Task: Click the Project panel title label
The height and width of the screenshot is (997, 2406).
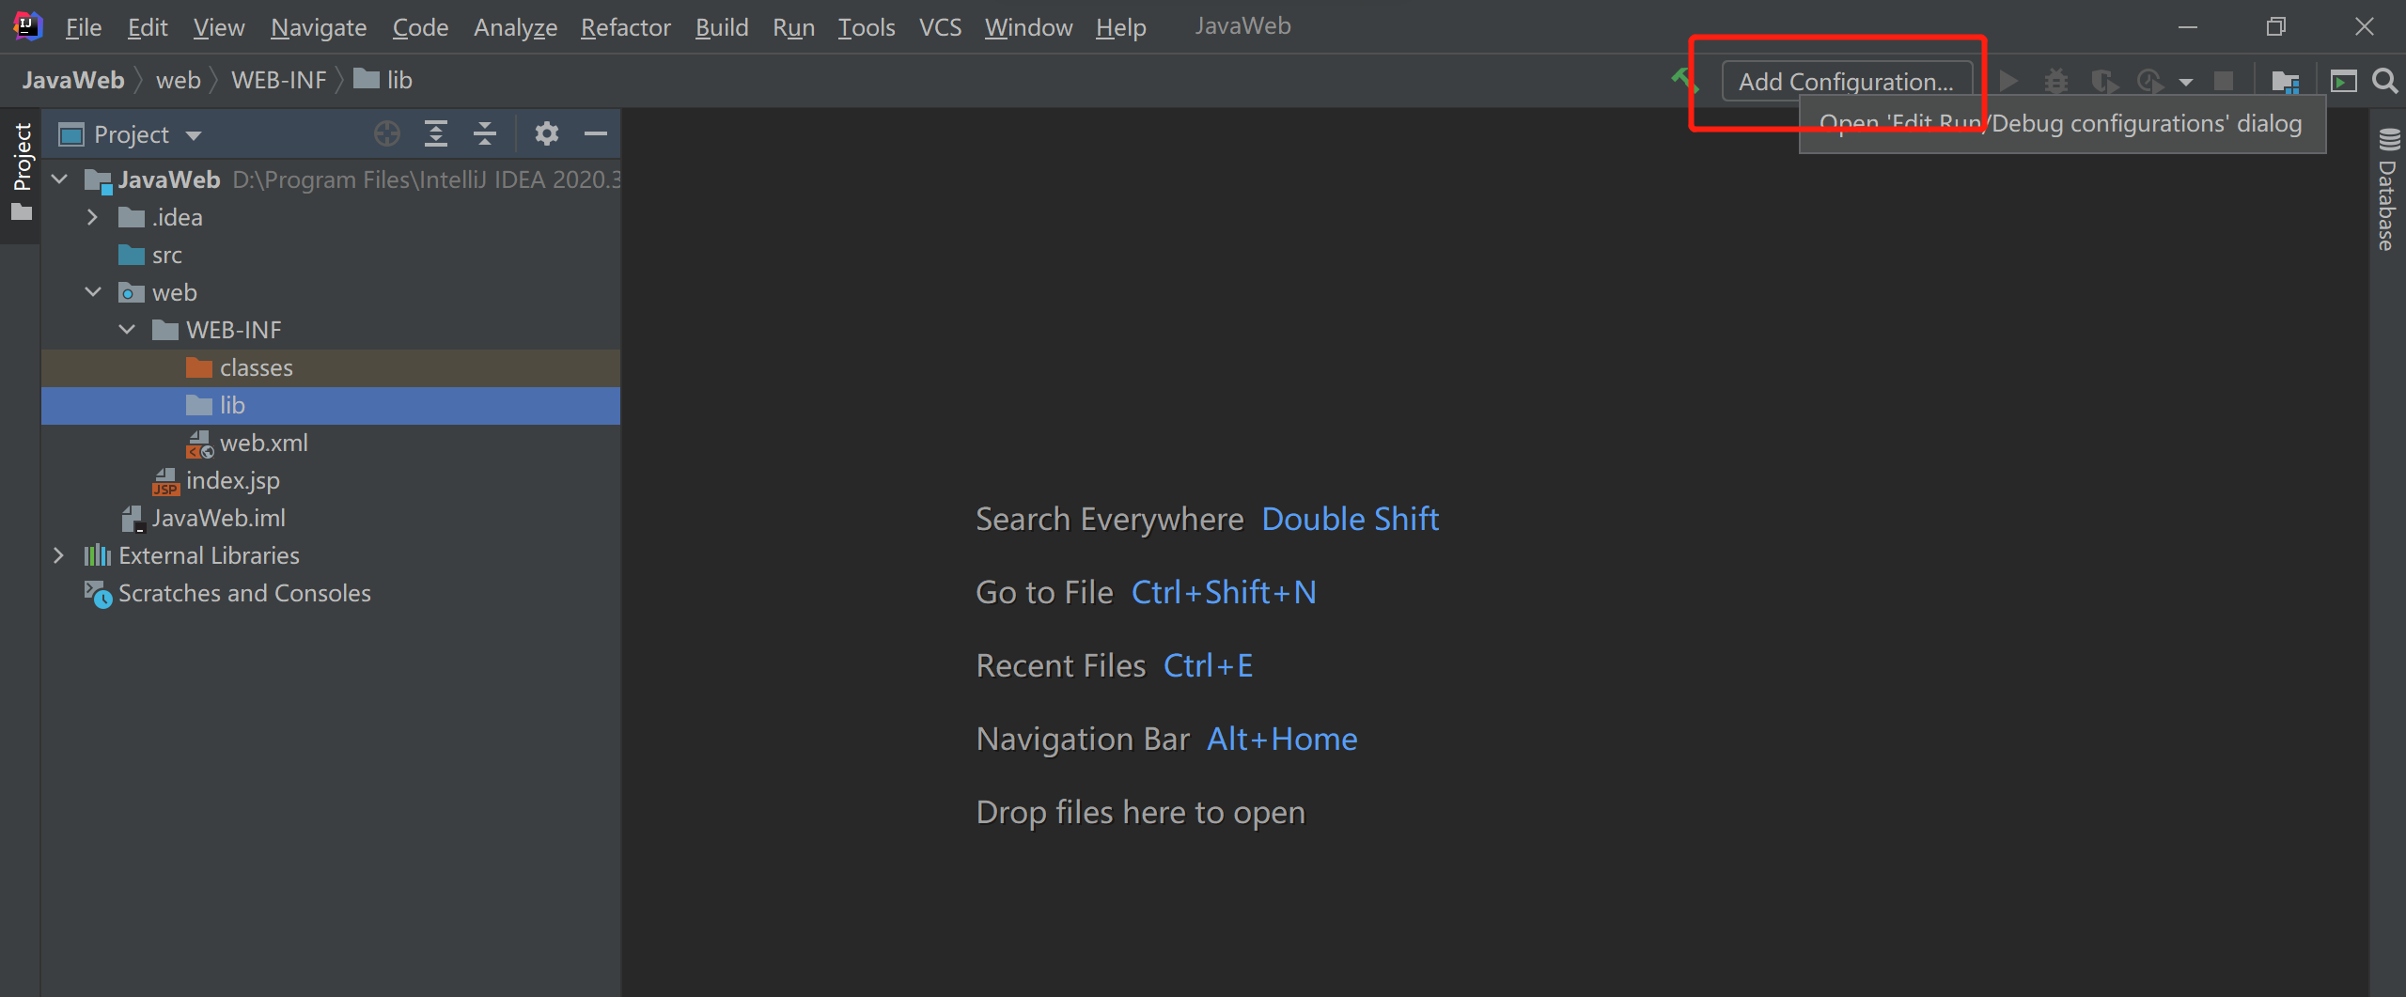Action: tap(132, 134)
